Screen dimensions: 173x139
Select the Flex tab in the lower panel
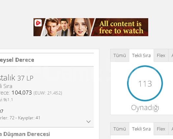pyautogui.click(x=161, y=129)
